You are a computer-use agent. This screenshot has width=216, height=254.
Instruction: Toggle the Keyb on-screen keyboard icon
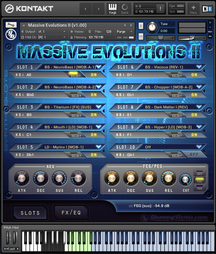click(112, 9)
